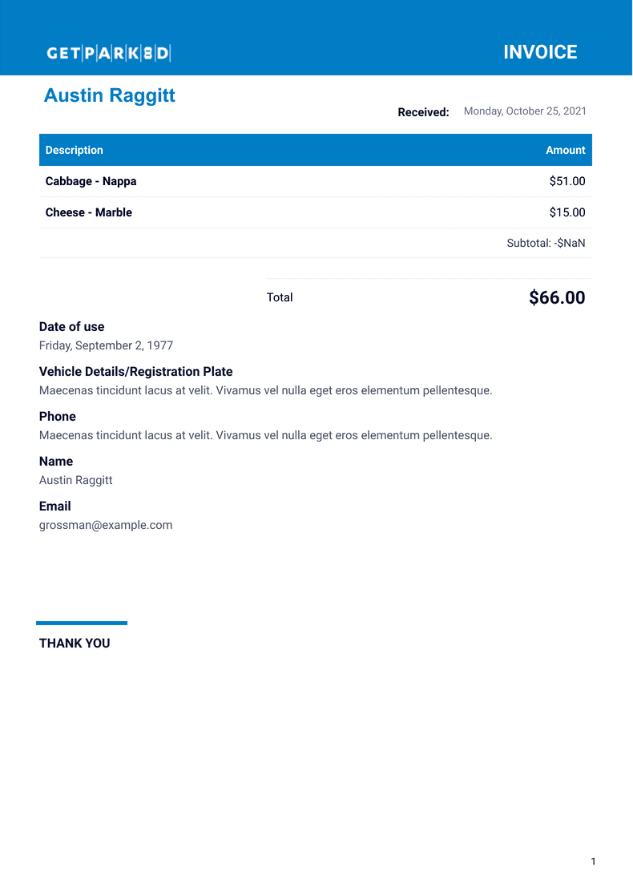633x896 pixels.
Task: Click the date Friday, September 2, 1977
Action: coord(106,345)
